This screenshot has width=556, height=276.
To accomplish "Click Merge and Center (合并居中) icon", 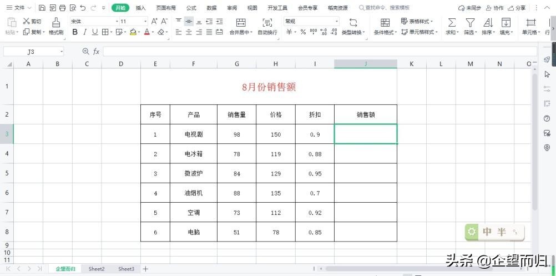I will tap(241, 23).
